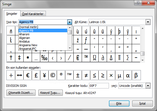Viewport: 157px width, 111px height.
Task: Click the symbol grid scroll-up arrow
Action: (x=143, y=28)
